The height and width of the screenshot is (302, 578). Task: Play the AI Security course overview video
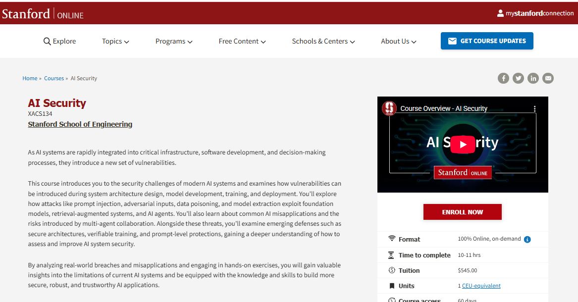click(x=463, y=144)
